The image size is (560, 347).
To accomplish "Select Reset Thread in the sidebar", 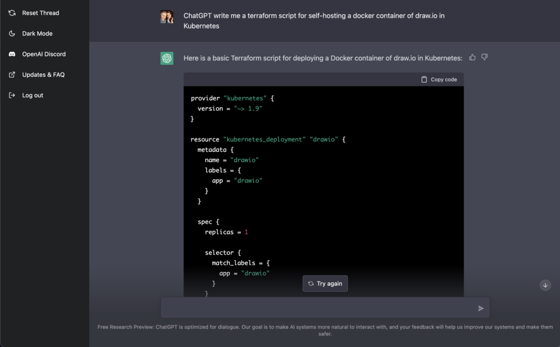I will [40, 13].
